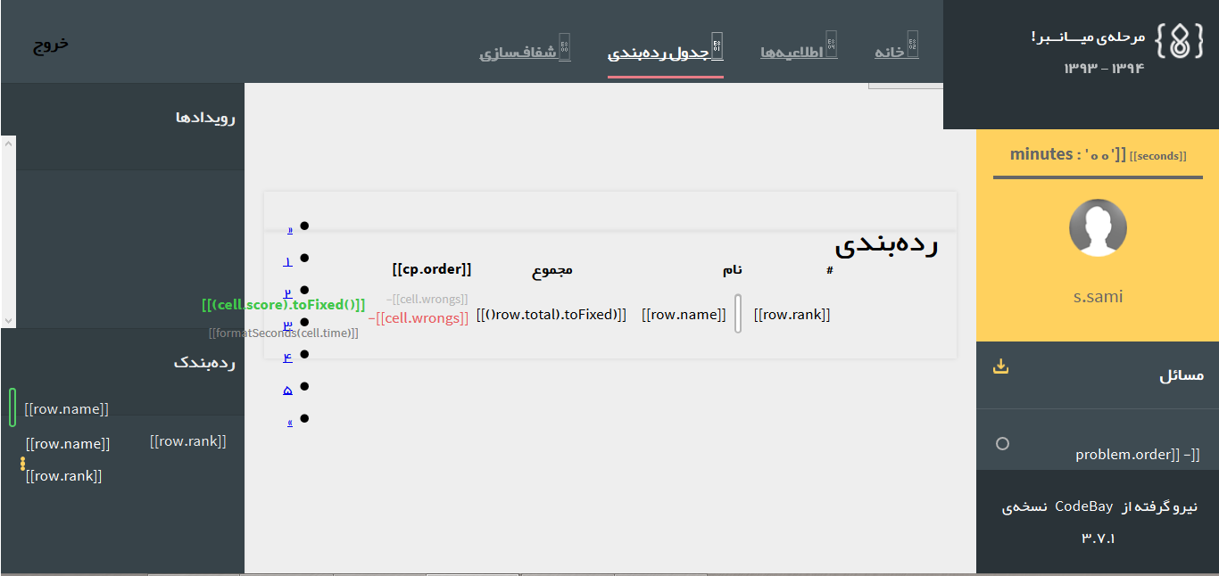Click the CodeBay logo icon
The width and height of the screenshot is (1219, 576).
(1179, 41)
